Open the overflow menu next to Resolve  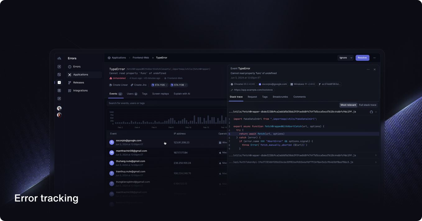tap(374, 58)
